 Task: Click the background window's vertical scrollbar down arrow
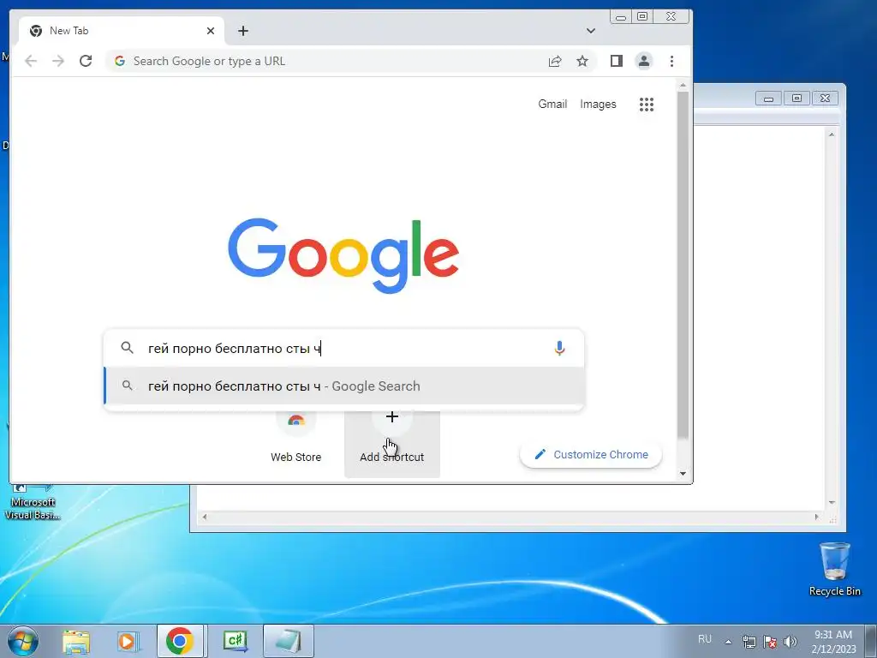coord(831,502)
